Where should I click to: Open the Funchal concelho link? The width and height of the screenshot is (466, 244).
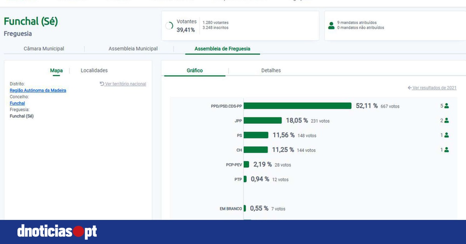pos(17,103)
